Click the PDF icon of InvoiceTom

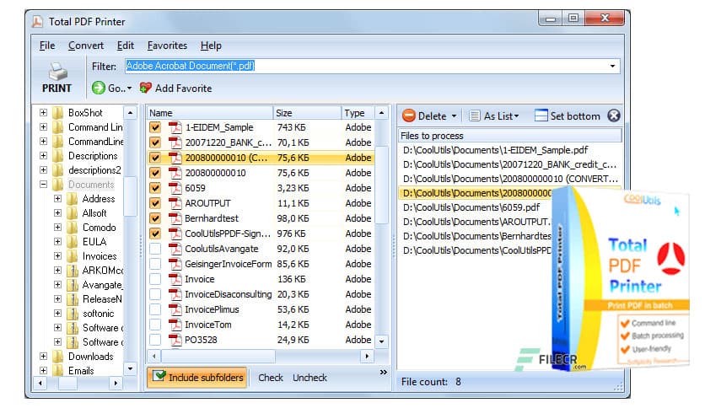(x=175, y=325)
